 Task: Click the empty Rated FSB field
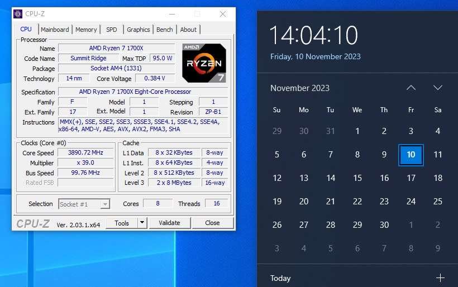(85, 183)
